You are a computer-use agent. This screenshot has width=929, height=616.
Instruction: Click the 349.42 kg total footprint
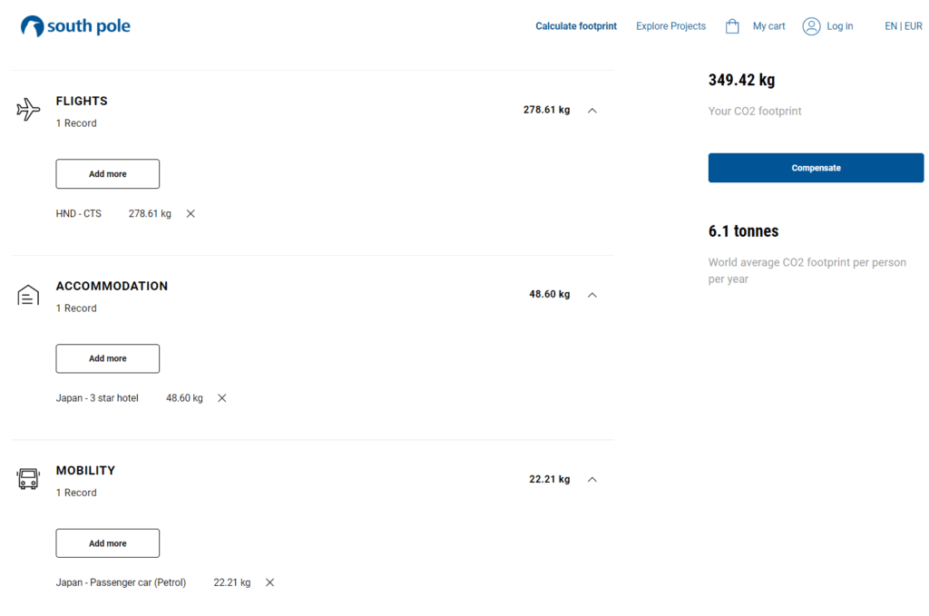[x=742, y=80]
